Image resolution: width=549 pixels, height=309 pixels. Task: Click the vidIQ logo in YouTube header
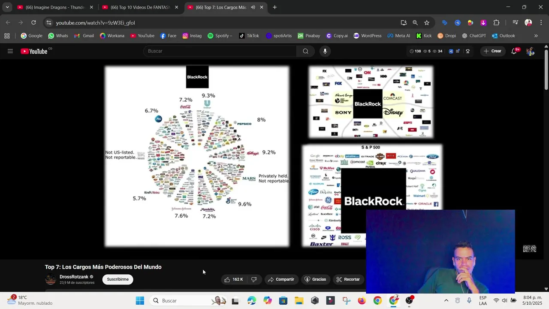pyautogui.click(x=451, y=51)
